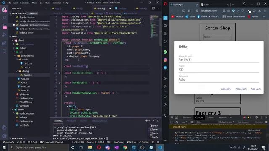Click the VS Code editor minimap
This screenshot has height=151, width=269.
click(154, 26)
